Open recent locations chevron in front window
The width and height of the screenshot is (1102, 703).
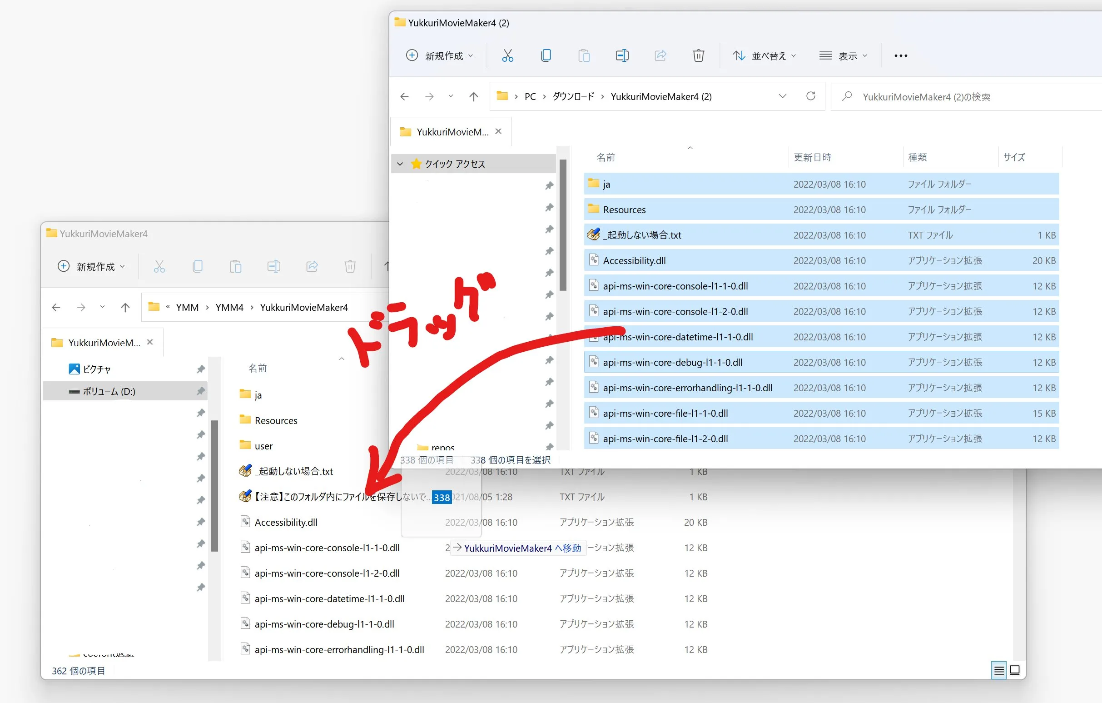[x=451, y=97]
